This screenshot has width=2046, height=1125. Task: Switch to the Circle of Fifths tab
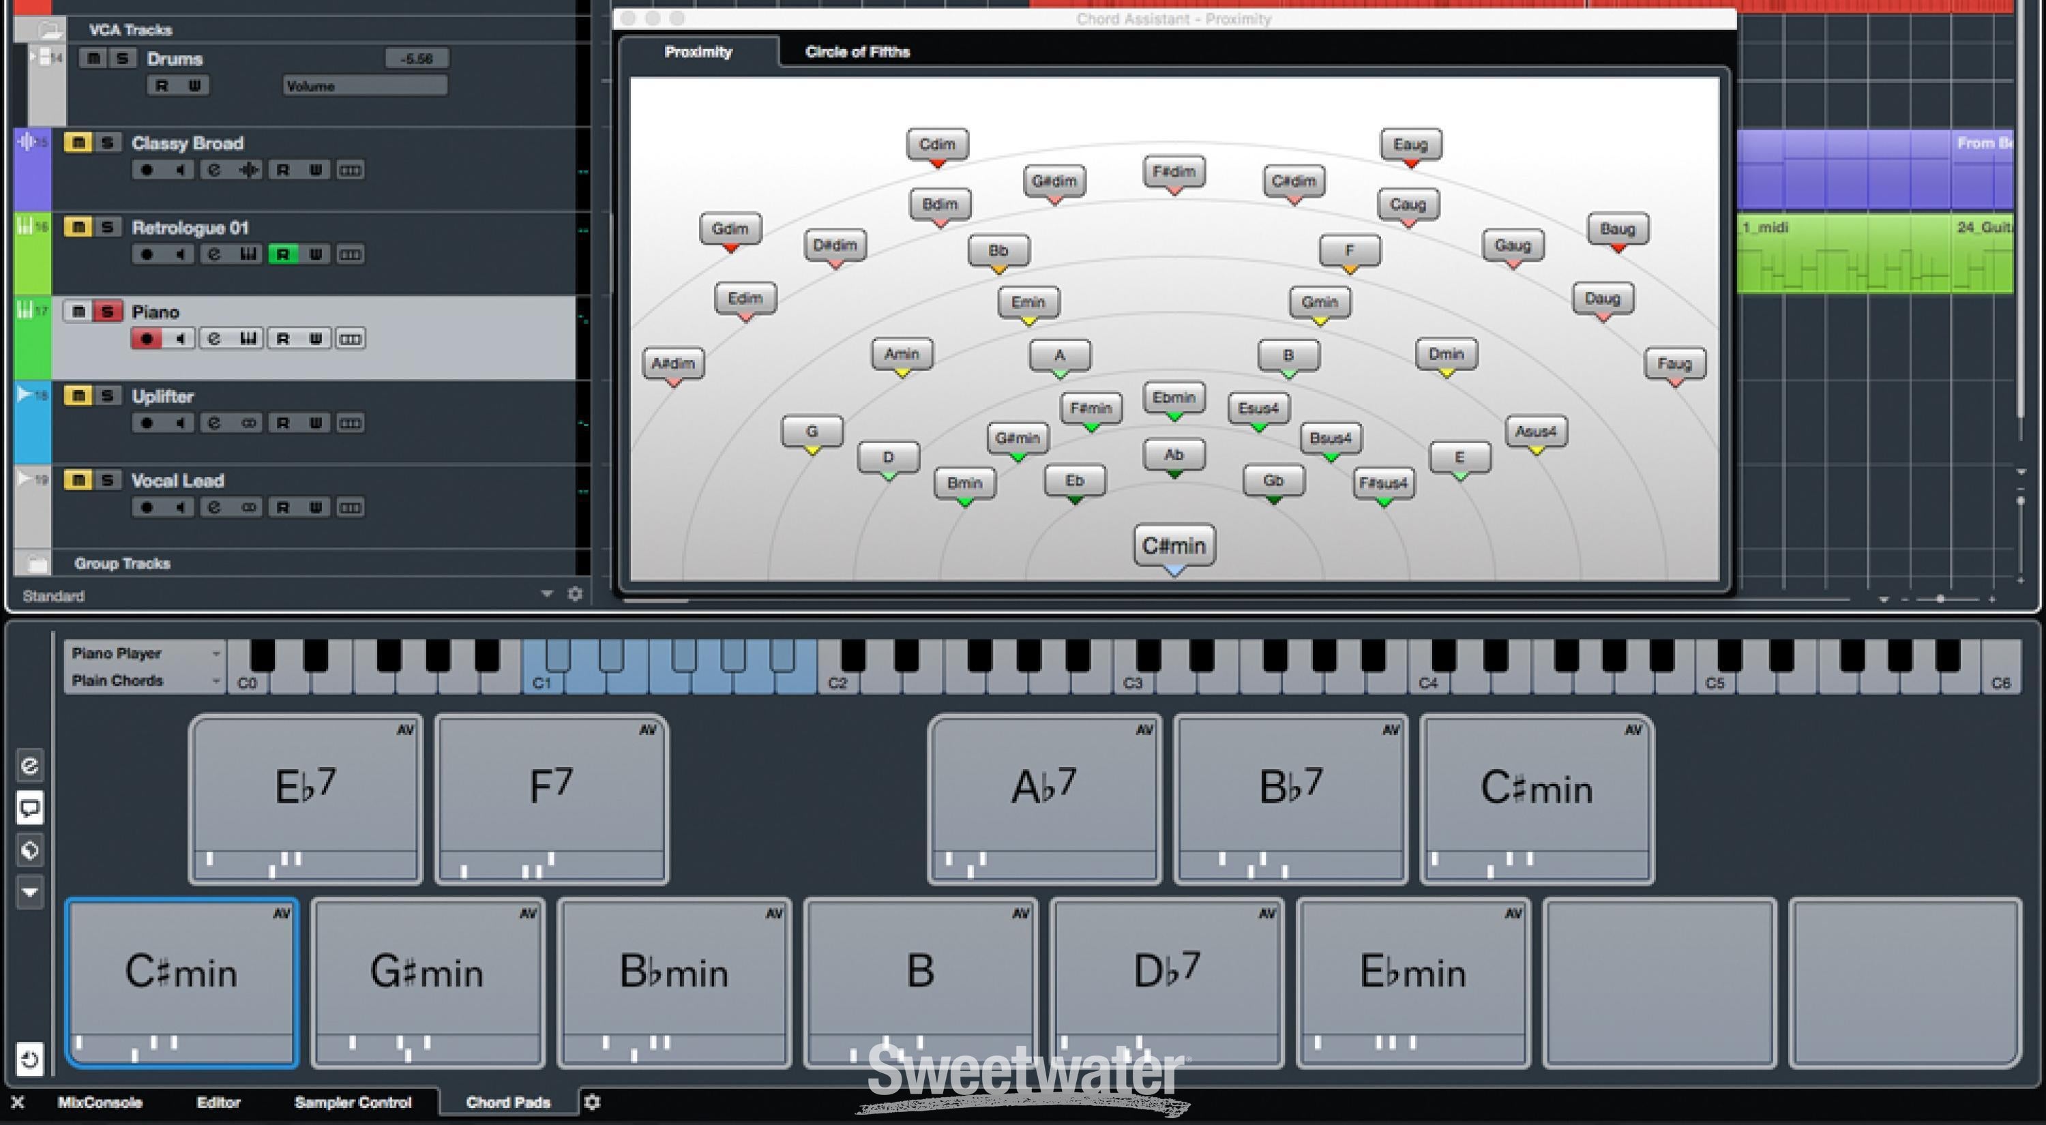(x=857, y=52)
